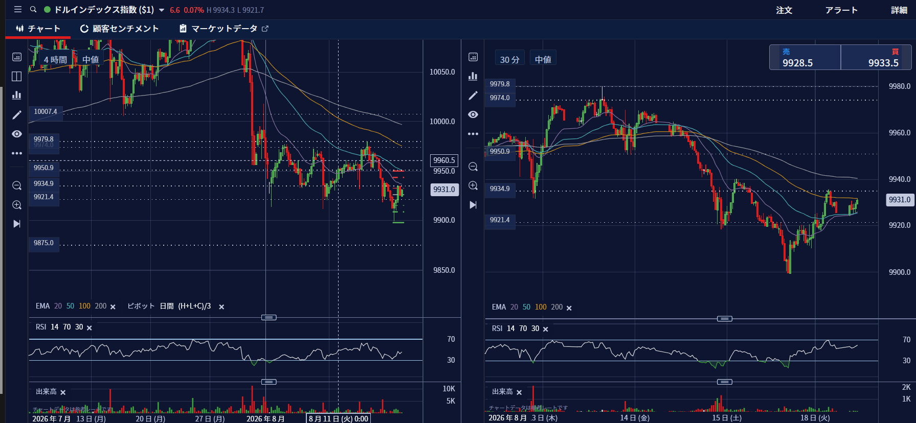Image resolution: width=916 pixels, height=423 pixels.
Task: Open the hamburger menu
Action: [x=18, y=9]
